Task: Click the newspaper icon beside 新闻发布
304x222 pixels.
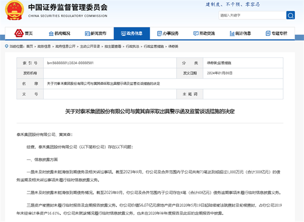Action: point(87,34)
